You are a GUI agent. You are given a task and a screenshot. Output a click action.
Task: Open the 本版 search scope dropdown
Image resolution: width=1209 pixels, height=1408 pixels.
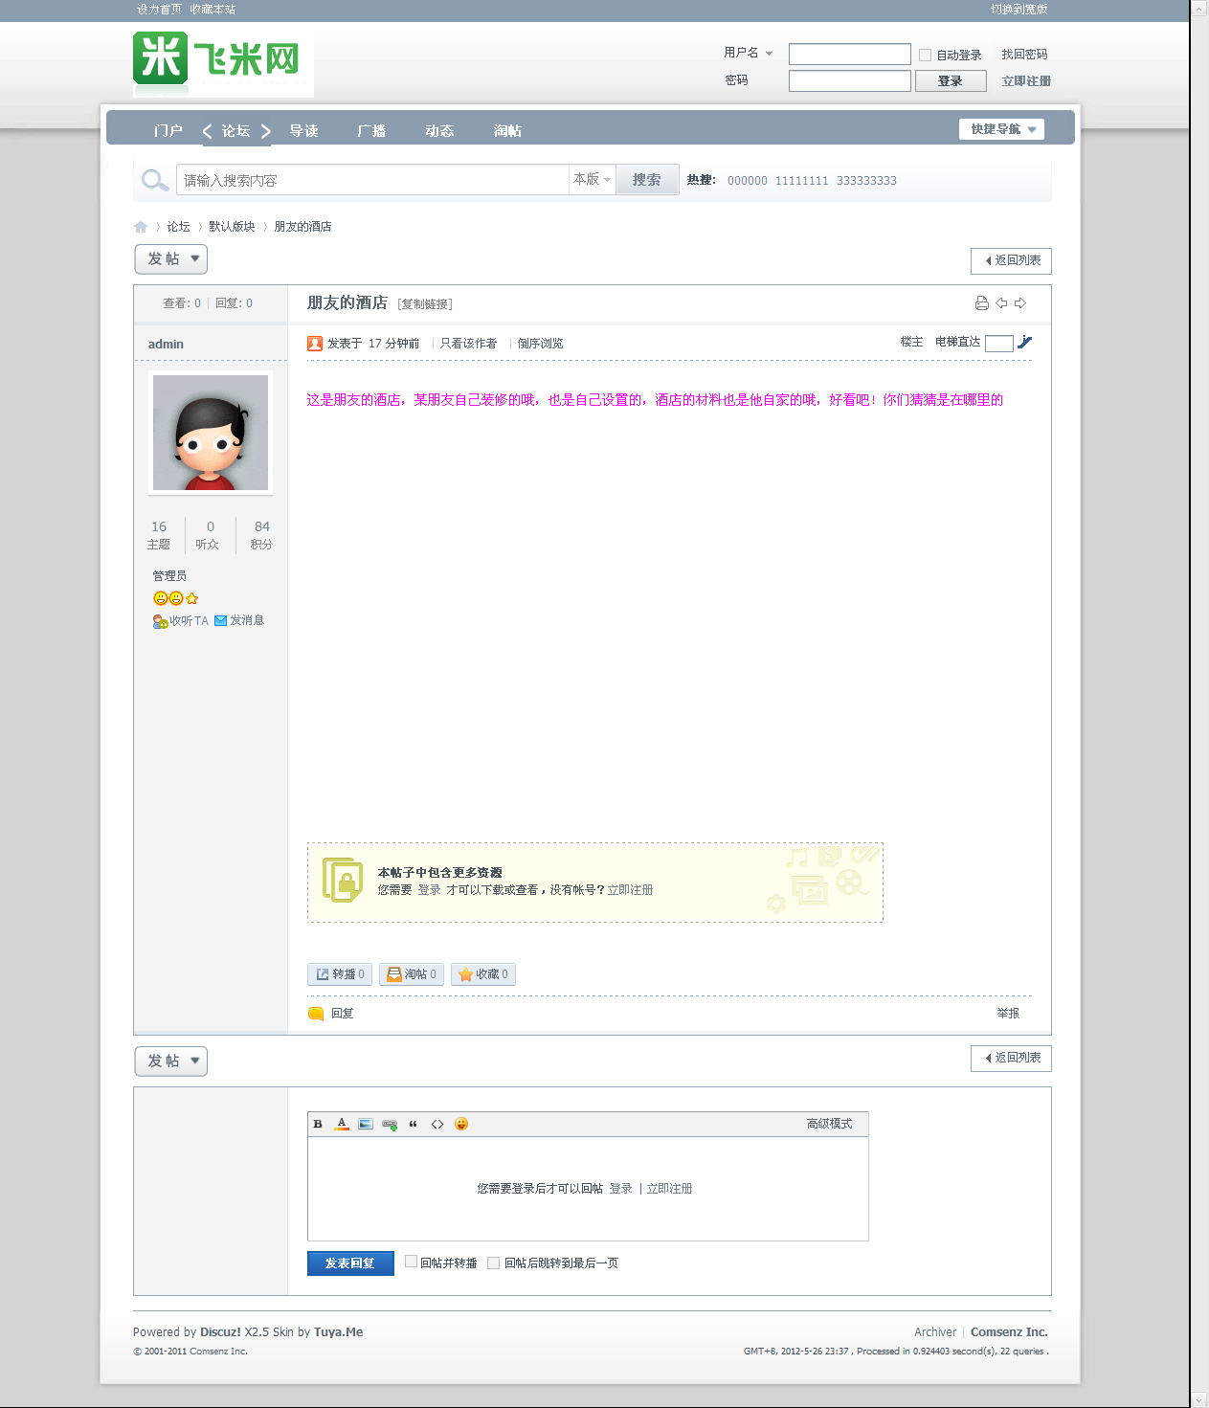591,179
